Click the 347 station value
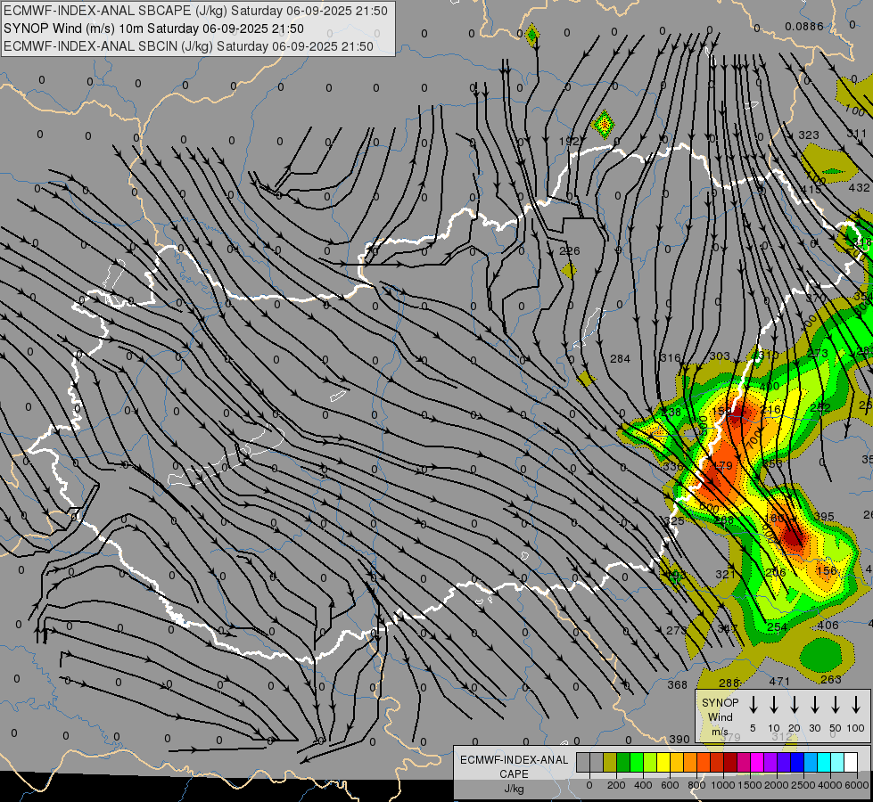Viewport: 873px width, 802px height. tap(727, 628)
